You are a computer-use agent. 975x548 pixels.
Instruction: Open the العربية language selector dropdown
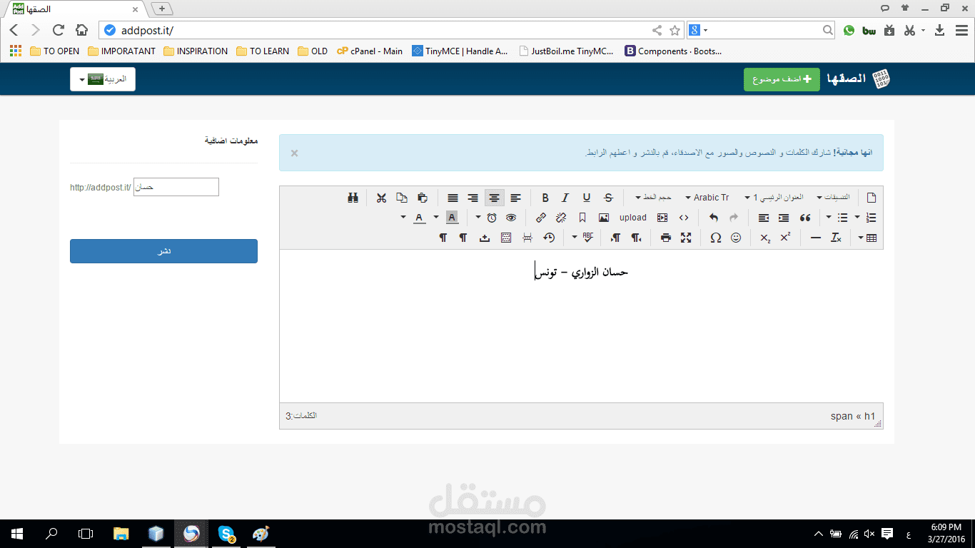pyautogui.click(x=103, y=79)
